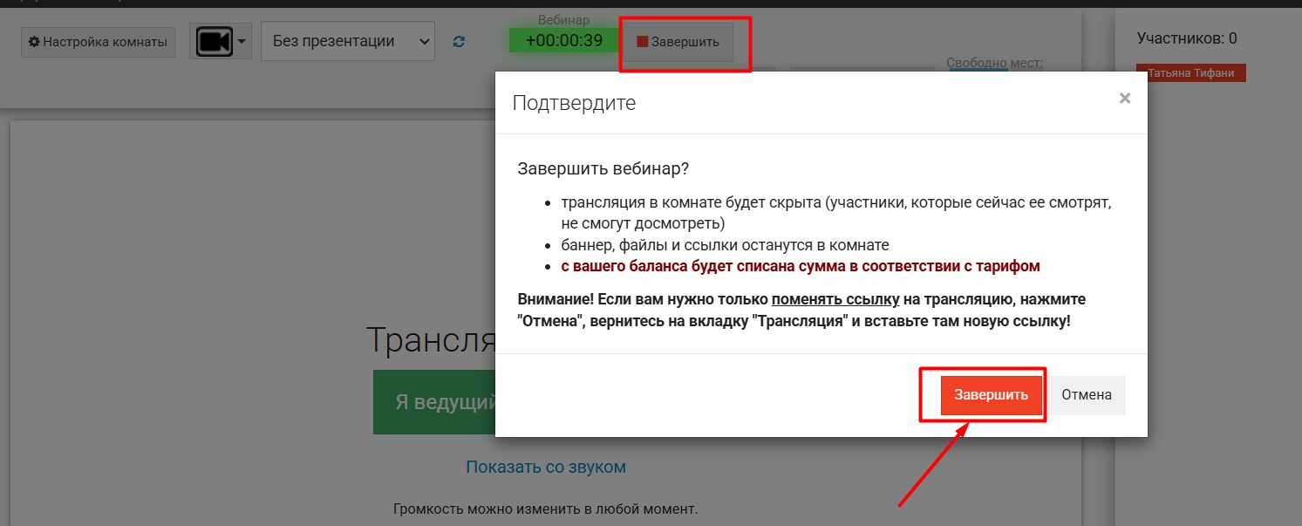Open the Свободно мест link
This screenshot has width=1302, height=526.
tap(994, 63)
